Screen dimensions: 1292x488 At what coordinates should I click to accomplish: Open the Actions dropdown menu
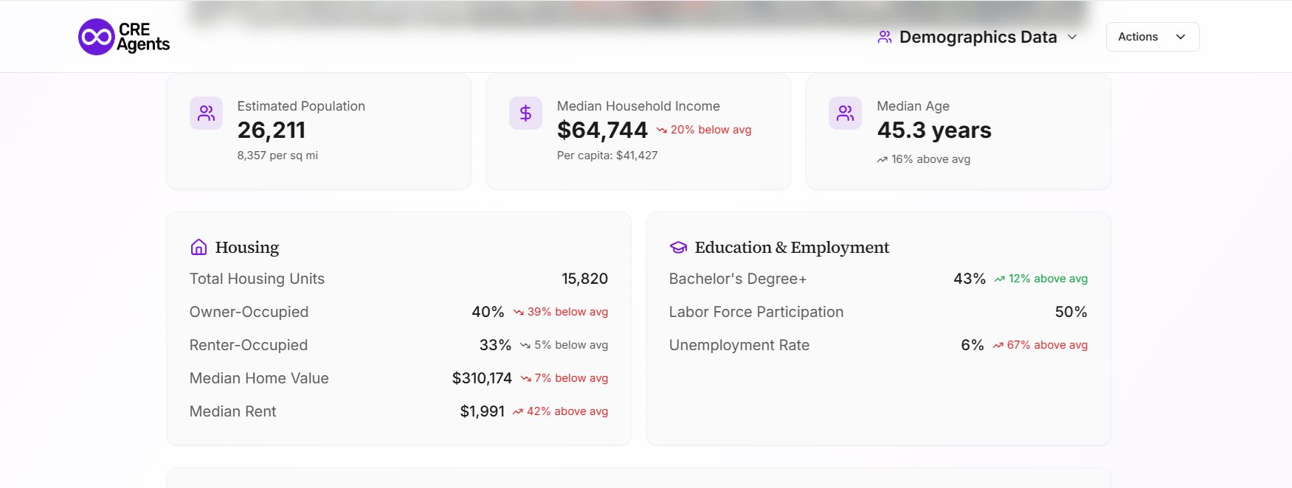[x=1152, y=37]
